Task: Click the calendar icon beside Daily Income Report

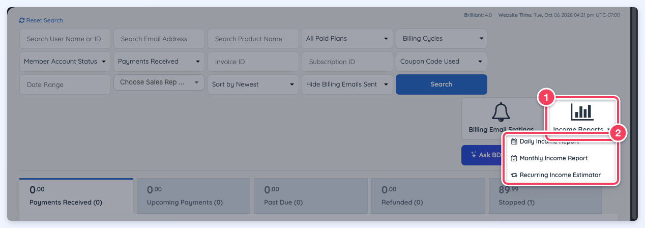Action: (x=514, y=141)
